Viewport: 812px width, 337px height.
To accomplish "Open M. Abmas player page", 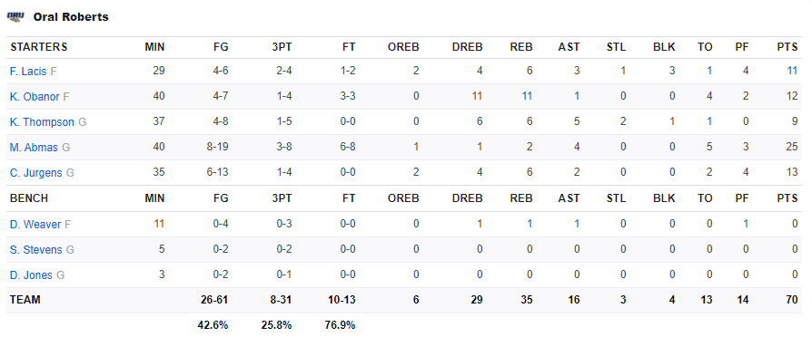I will pyautogui.click(x=34, y=148).
